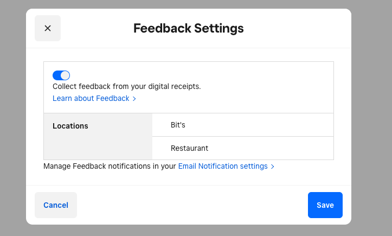Click the 'Manage Feedback notifications in your' text

110,166
